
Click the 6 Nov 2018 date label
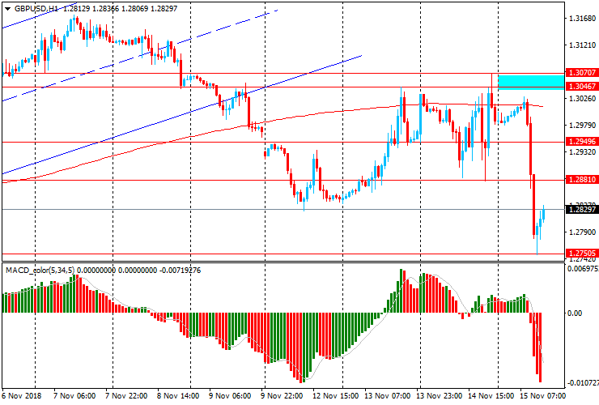23,397
